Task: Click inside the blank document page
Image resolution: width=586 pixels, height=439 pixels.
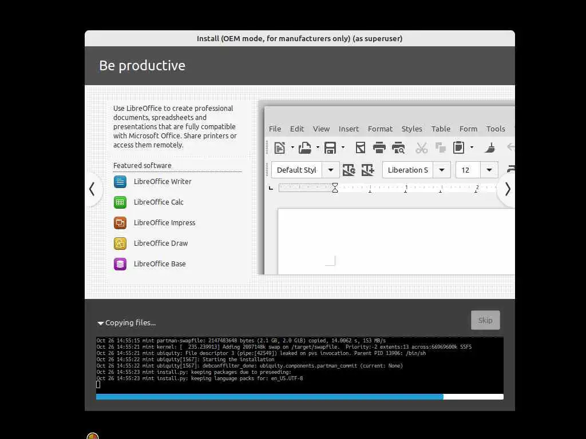Action: point(396,241)
